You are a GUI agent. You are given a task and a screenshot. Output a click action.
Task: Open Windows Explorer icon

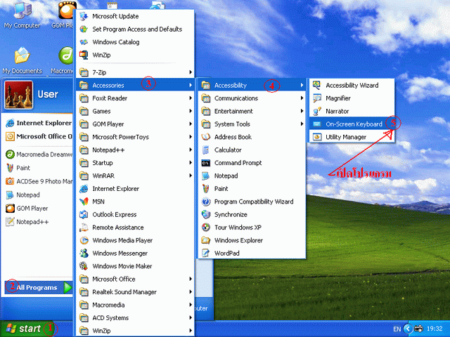tap(205, 240)
